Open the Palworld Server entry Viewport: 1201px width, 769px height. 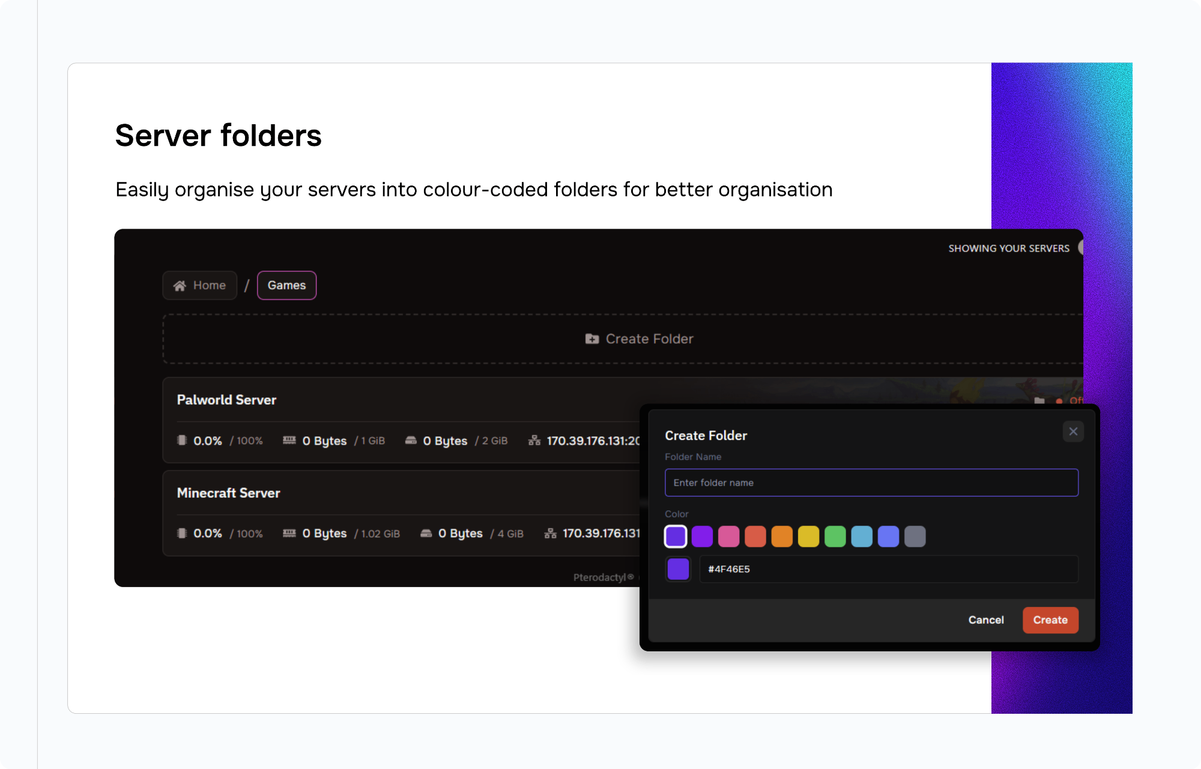pos(226,400)
